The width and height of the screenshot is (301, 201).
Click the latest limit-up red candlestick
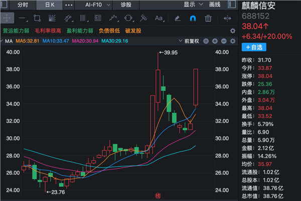(196, 87)
